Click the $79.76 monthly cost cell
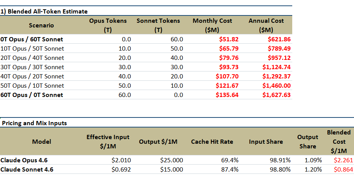This screenshot has width=354, height=182. click(x=229, y=58)
